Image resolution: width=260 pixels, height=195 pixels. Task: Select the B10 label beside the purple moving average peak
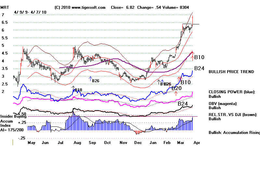199,57
